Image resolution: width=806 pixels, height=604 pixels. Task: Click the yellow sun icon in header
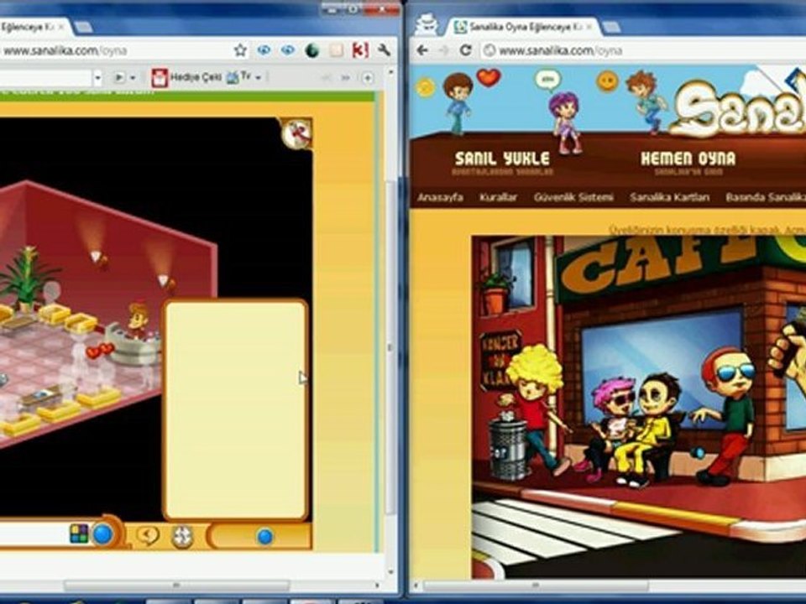pyautogui.click(x=426, y=88)
